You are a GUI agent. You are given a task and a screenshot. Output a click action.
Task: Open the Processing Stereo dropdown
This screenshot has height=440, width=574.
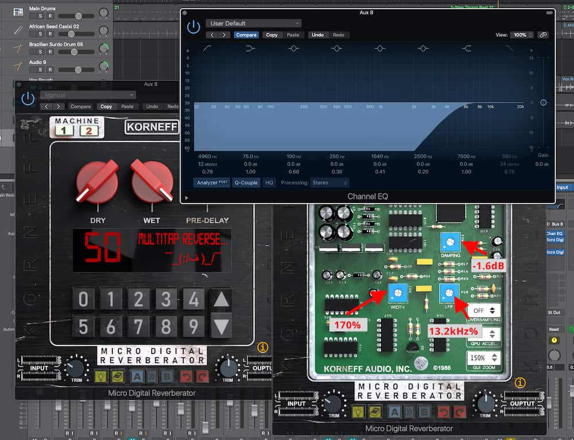tap(329, 182)
